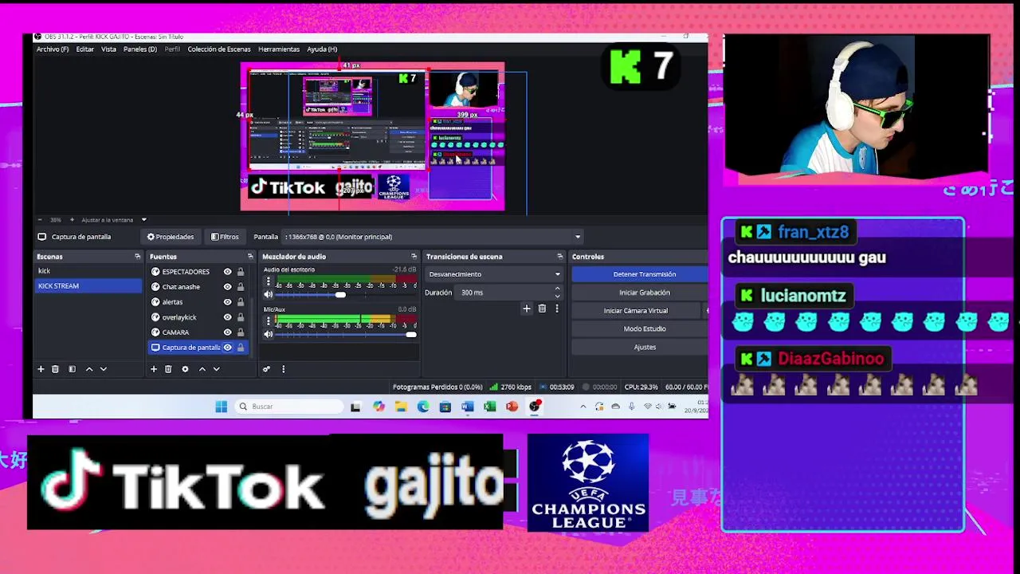Remove transition with trash icon

[542, 309]
